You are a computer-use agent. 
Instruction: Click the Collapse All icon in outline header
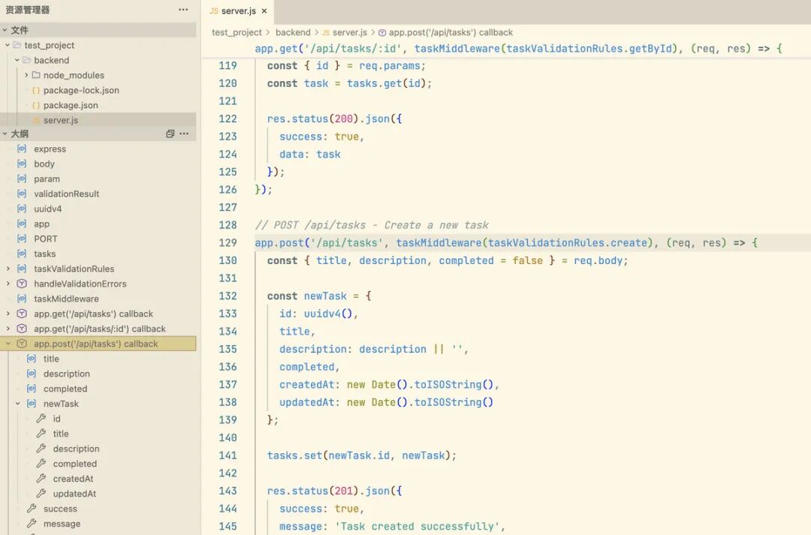coord(170,134)
